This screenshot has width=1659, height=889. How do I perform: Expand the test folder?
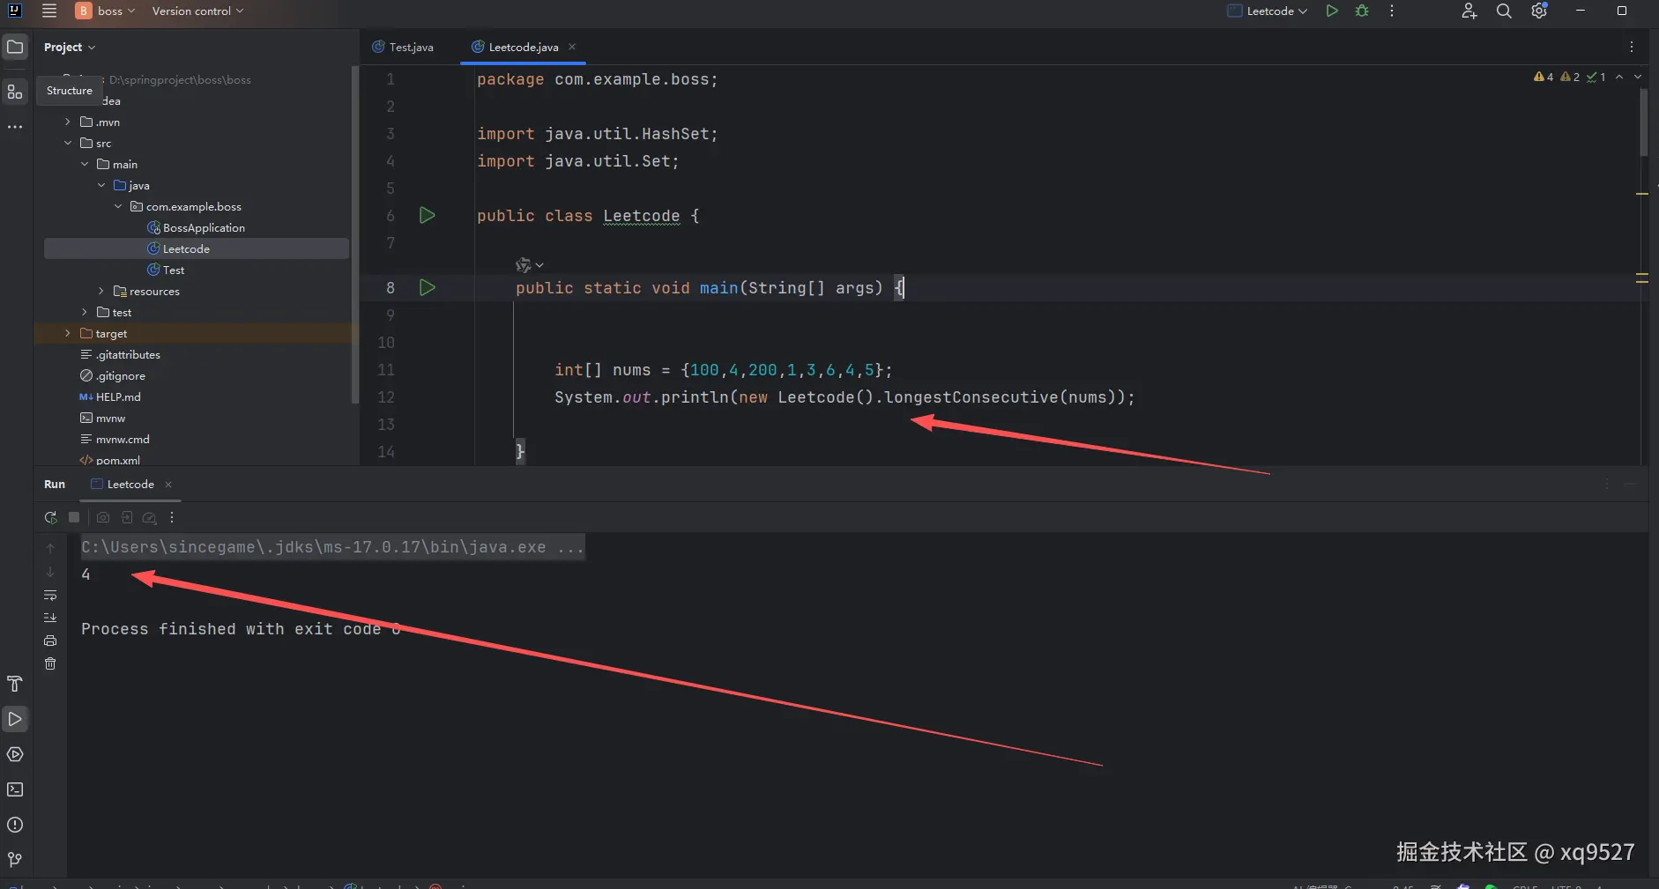click(85, 312)
